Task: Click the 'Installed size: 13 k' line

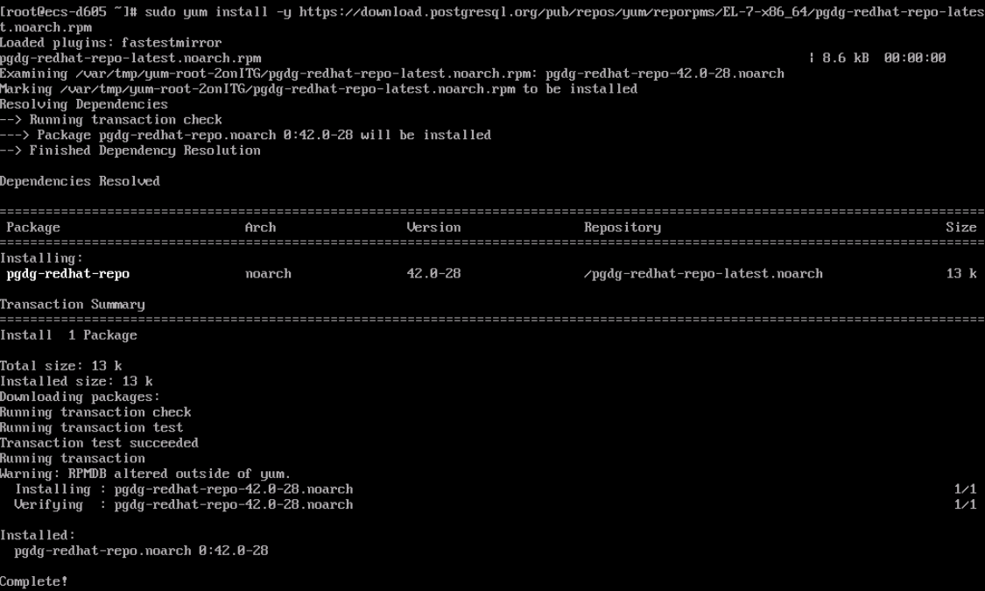Action: click(x=77, y=381)
